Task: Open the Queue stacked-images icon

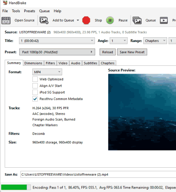Action: tap(137, 20)
